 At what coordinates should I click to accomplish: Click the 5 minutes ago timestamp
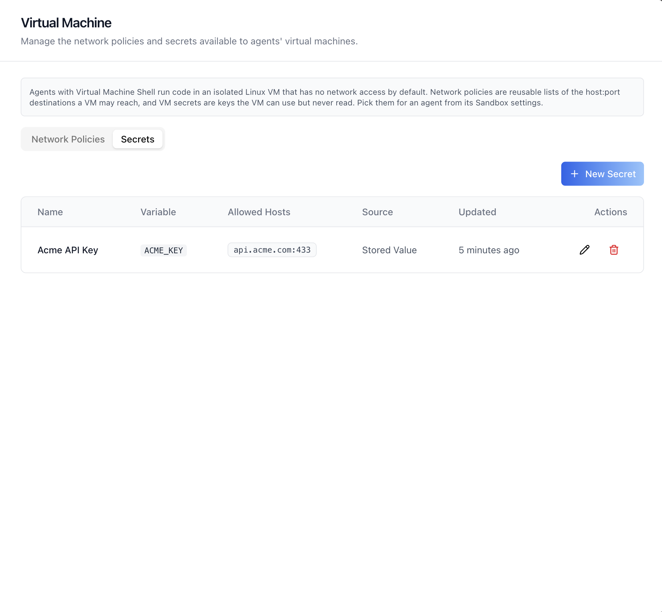pos(489,250)
